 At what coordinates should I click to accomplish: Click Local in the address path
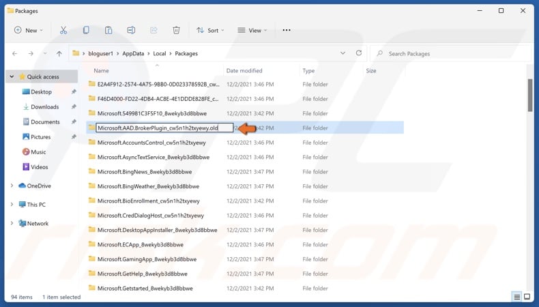tap(160, 54)
